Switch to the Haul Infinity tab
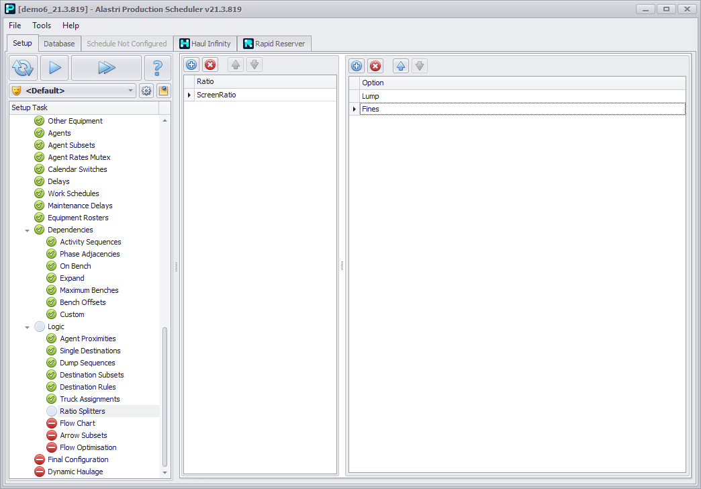The height and width of the screenshot is (489, 701). pyautogui.click(x=205, y=44)
